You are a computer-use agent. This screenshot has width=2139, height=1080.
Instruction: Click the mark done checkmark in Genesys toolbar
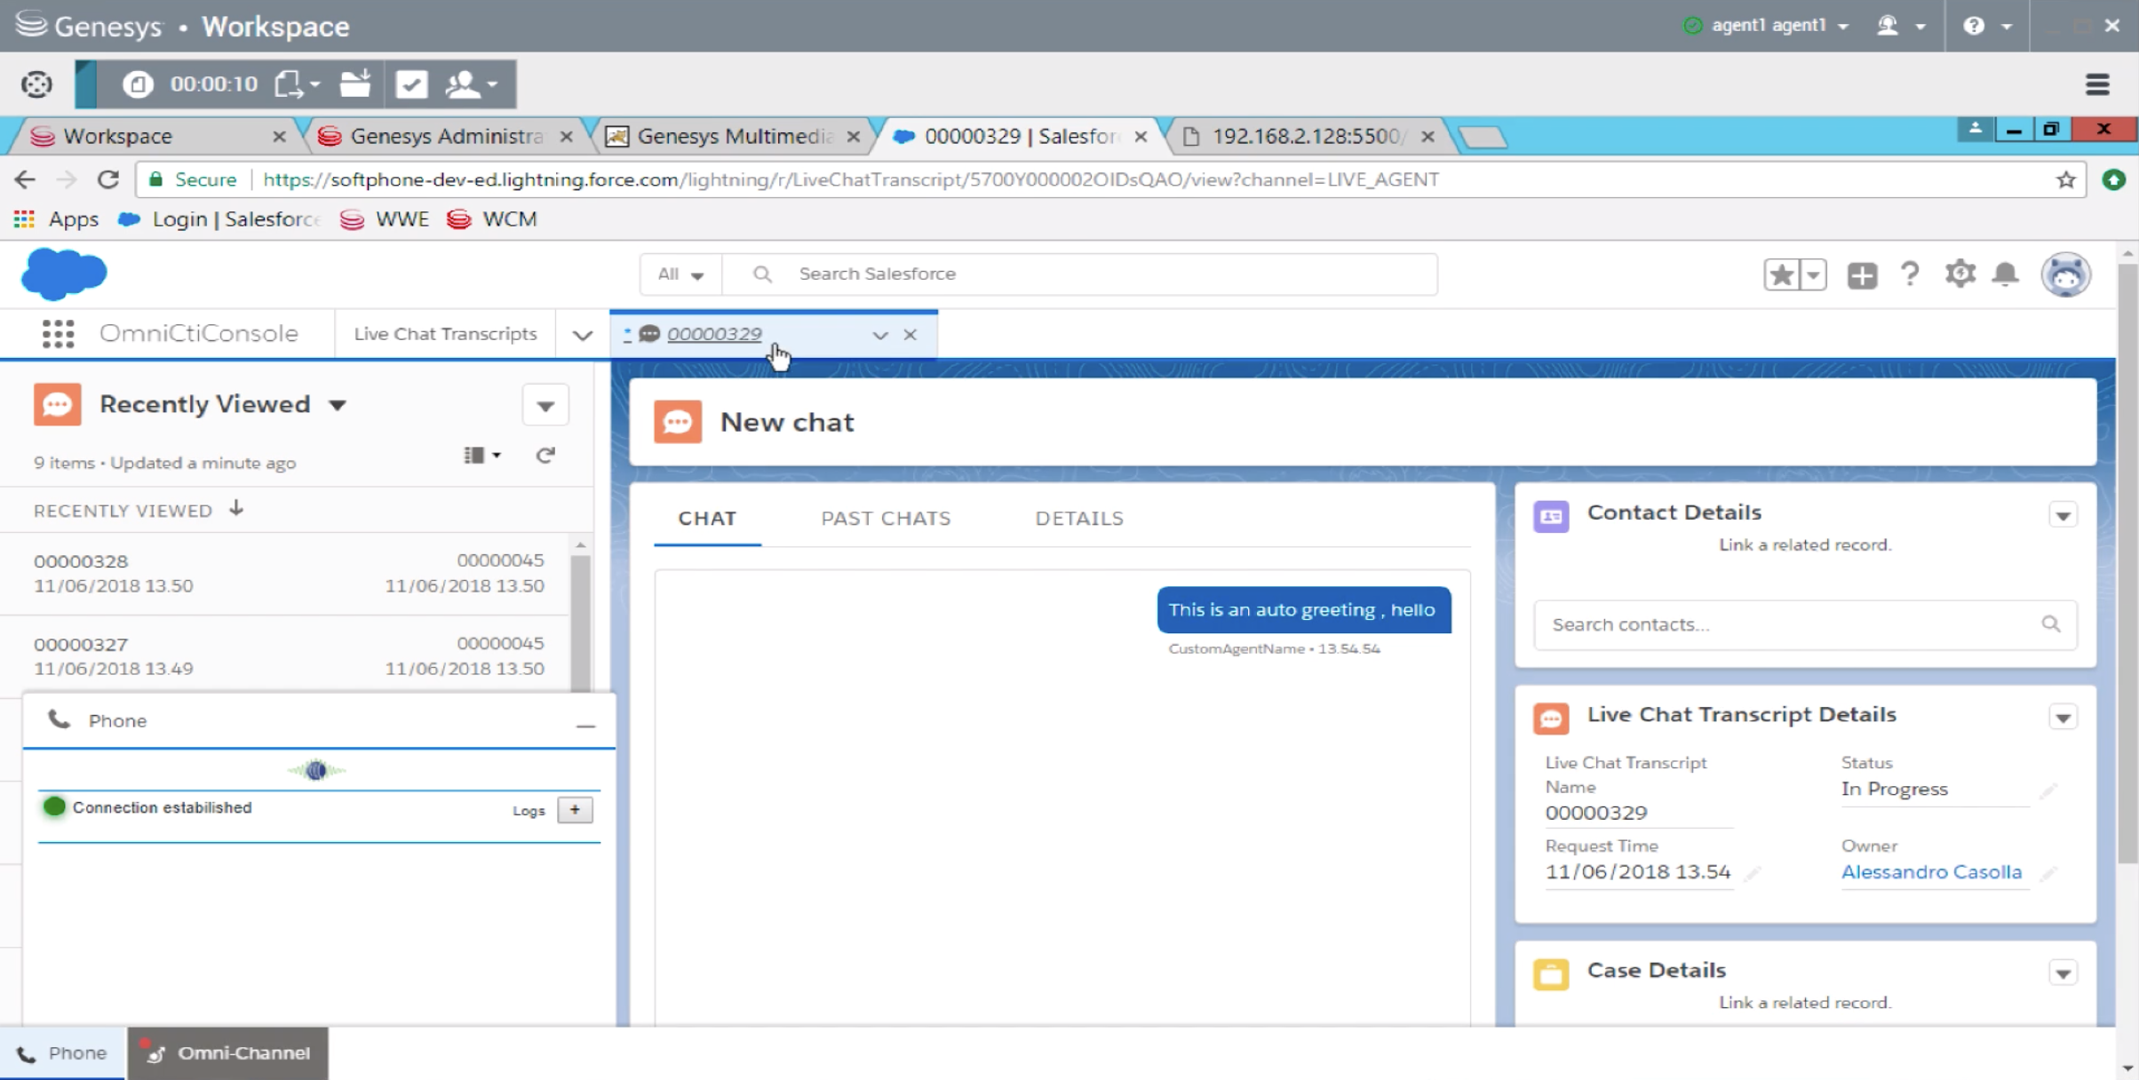pyautogui.click(x=411, y=83)
